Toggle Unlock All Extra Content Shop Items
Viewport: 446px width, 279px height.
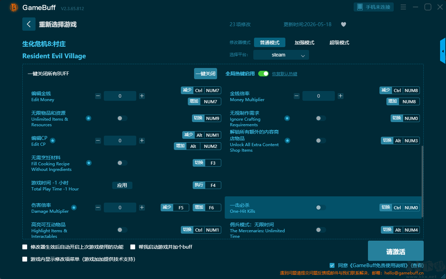coord(321,141)
